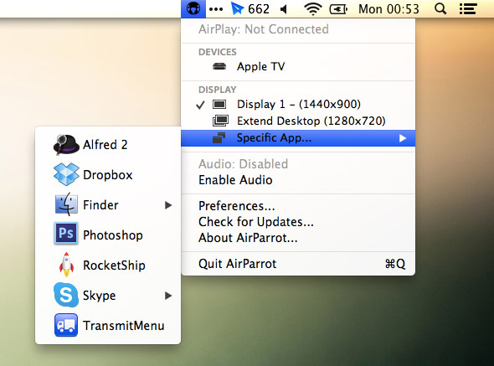This screenshot has width=494, height=366.
Task: Select Alfred 2 from the app list
Action: point(108,145)
